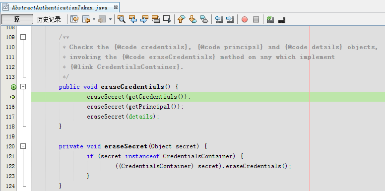Image resolution: width=385 pixels, height=191 pixels.
Task: Stop macro recording with the grey square
Action: (x=256, y=19)
